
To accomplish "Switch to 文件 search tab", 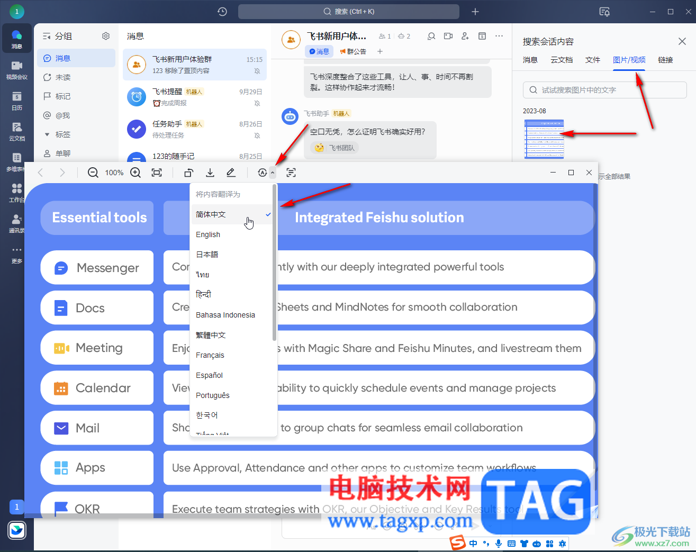I will pyautogui.click(x=593, y=60).
